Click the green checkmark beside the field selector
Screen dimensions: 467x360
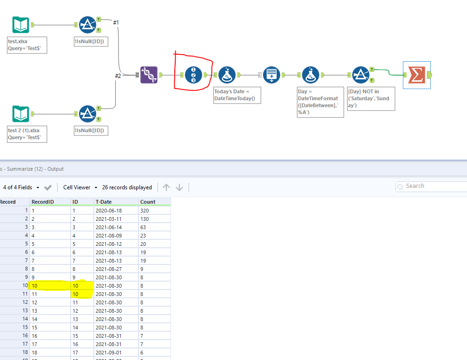point(47,187)
